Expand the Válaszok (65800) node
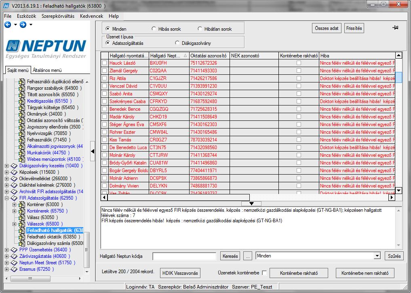This screenshot has width=411, height=293. pyautogui.click(x=15, y=224)
